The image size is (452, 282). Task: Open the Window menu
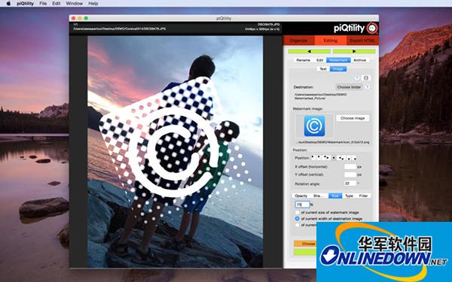point(75,4)
